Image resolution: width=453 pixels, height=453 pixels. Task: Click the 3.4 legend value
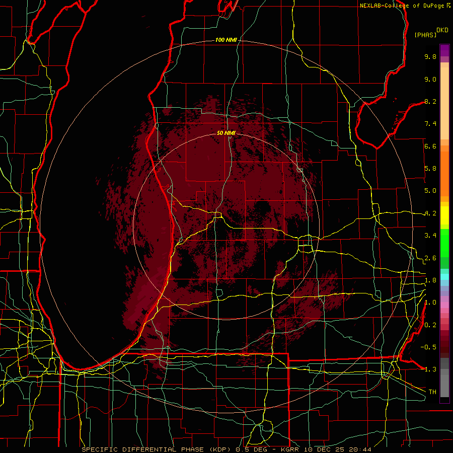pyautogui.click(x=430, y=236)
